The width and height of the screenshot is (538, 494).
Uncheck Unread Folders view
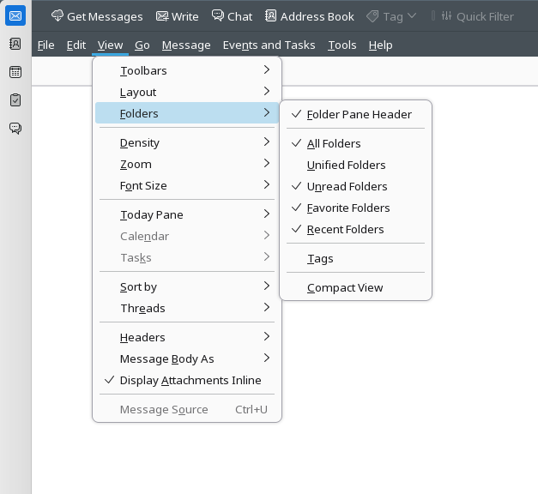pos(347,186)
